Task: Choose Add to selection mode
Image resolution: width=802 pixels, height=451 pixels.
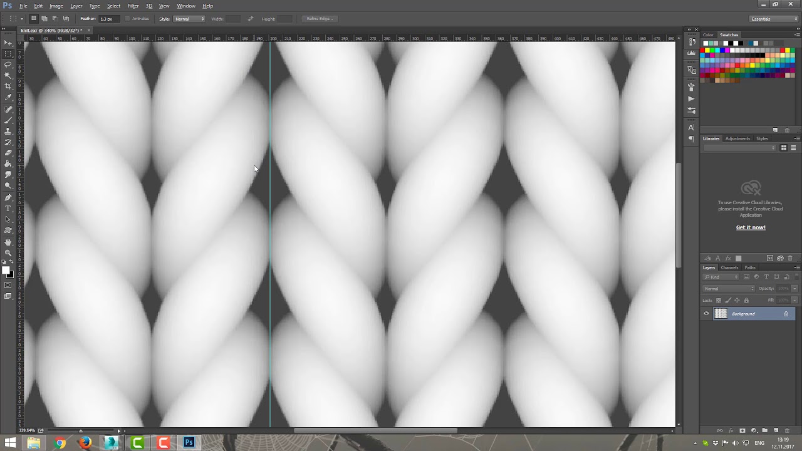Action: 44,19
